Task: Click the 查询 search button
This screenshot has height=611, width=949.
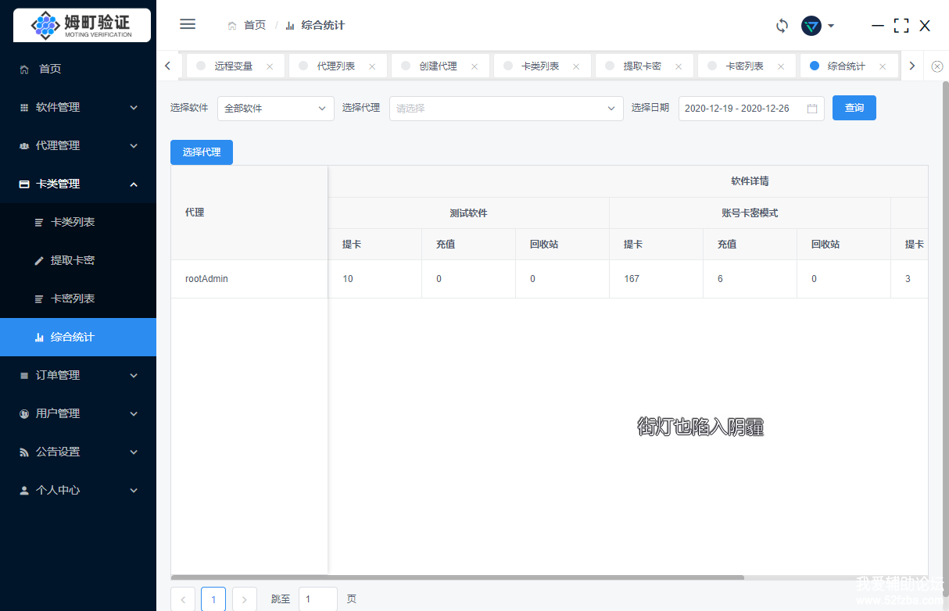Action: point(854,108)
